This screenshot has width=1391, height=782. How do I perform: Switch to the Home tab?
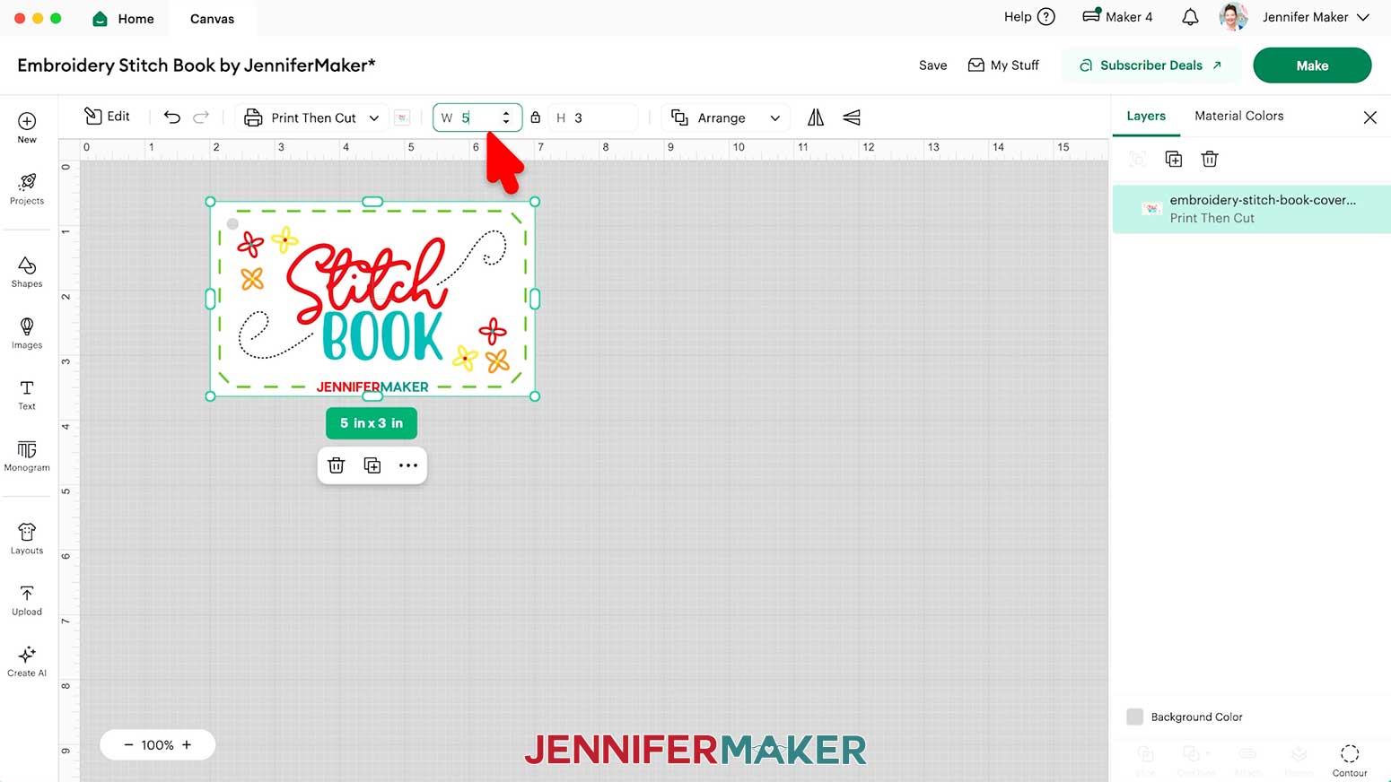pos(124,18)
